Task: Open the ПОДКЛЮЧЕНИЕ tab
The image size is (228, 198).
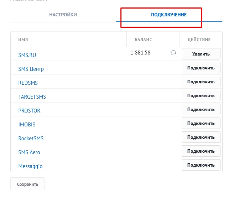Action: (169, 15)
